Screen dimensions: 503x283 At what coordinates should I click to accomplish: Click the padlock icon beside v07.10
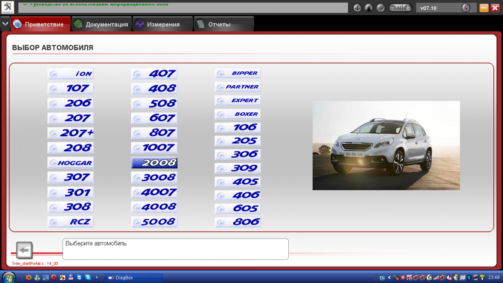coord(466,8)
